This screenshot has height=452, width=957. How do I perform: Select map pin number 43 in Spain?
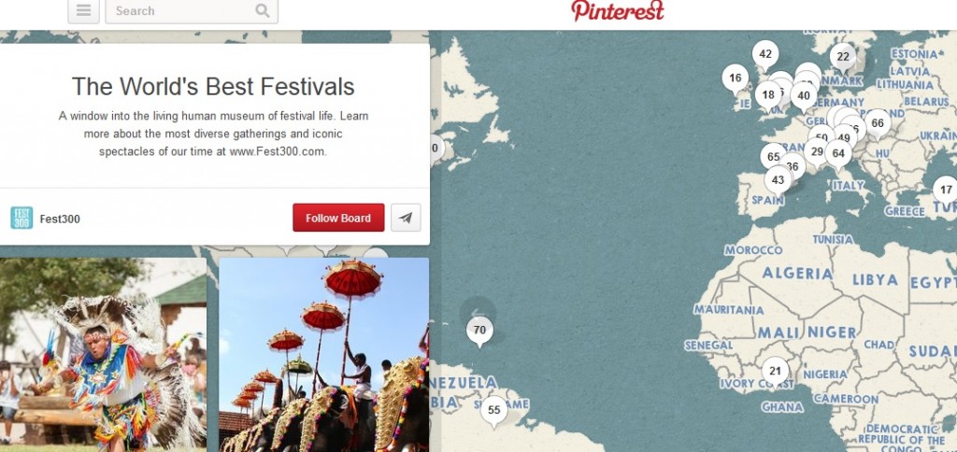(778, 180)
